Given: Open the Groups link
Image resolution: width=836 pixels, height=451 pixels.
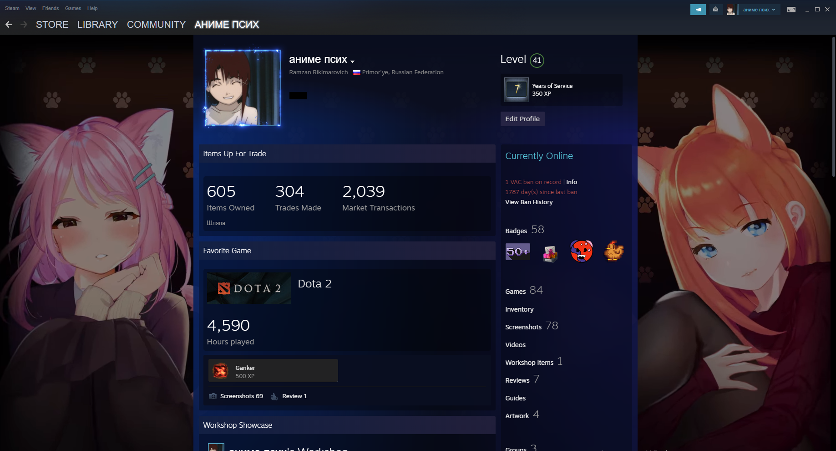Looking at the screenshot, I should tap(521, 448).
